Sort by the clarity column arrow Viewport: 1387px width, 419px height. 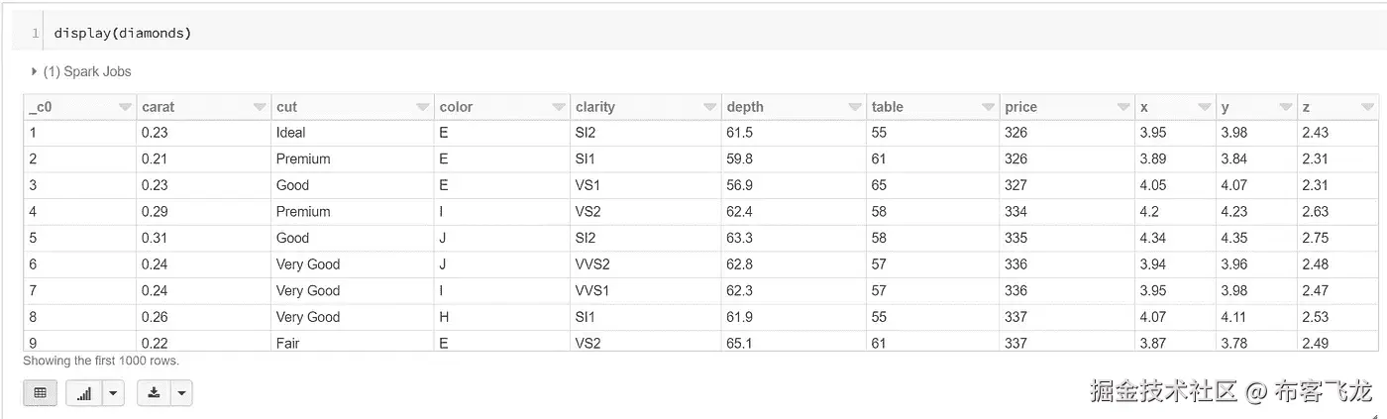point(709,107)
